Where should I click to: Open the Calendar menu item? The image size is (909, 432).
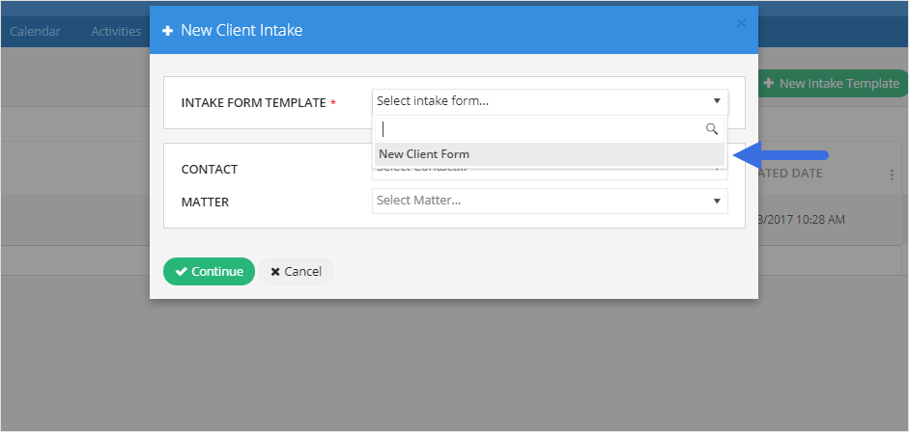35,31
